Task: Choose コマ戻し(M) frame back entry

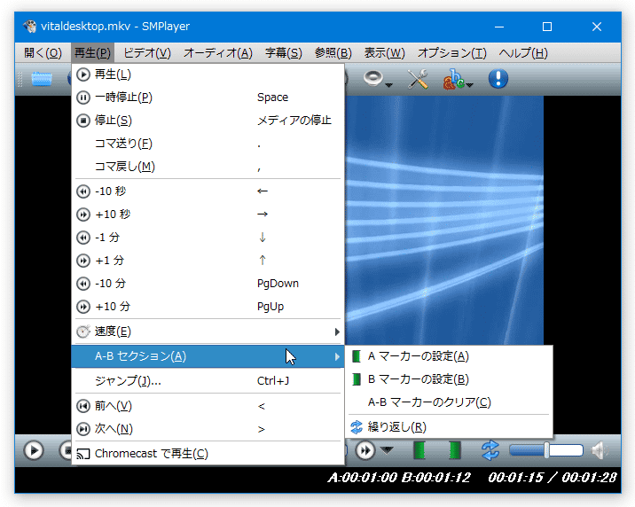Action: pos(208,167)
